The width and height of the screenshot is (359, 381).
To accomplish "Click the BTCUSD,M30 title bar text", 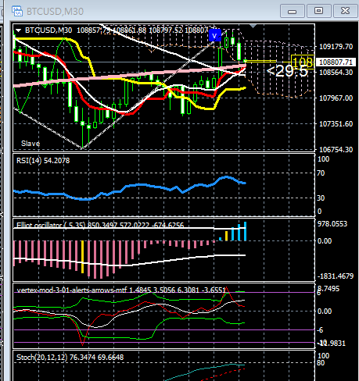I will click(55, 12).
